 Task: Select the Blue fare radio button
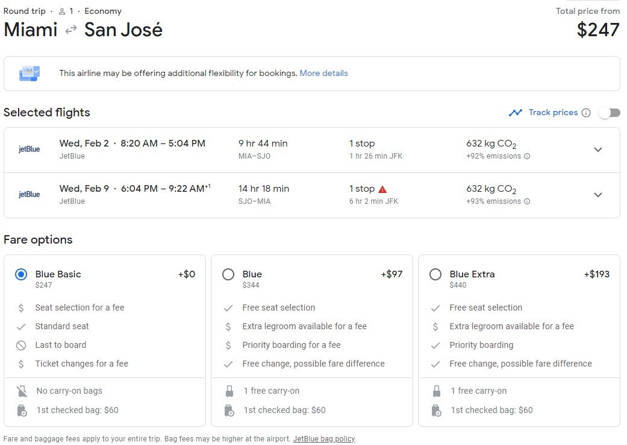[x=228, y=274]
